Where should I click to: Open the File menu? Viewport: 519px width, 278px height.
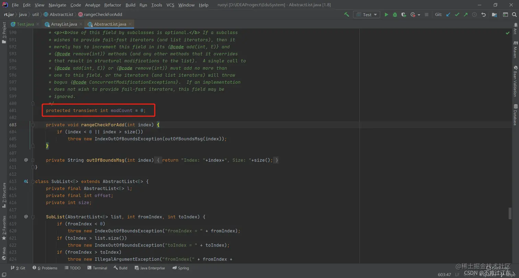(15, 5)
